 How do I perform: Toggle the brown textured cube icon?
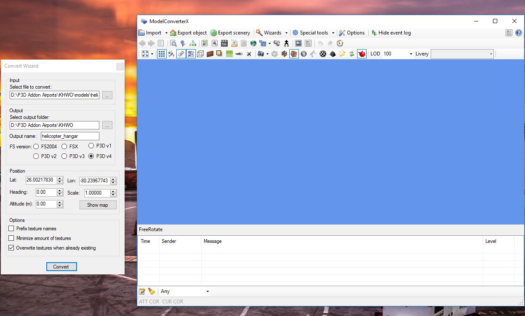click(294, 54)
